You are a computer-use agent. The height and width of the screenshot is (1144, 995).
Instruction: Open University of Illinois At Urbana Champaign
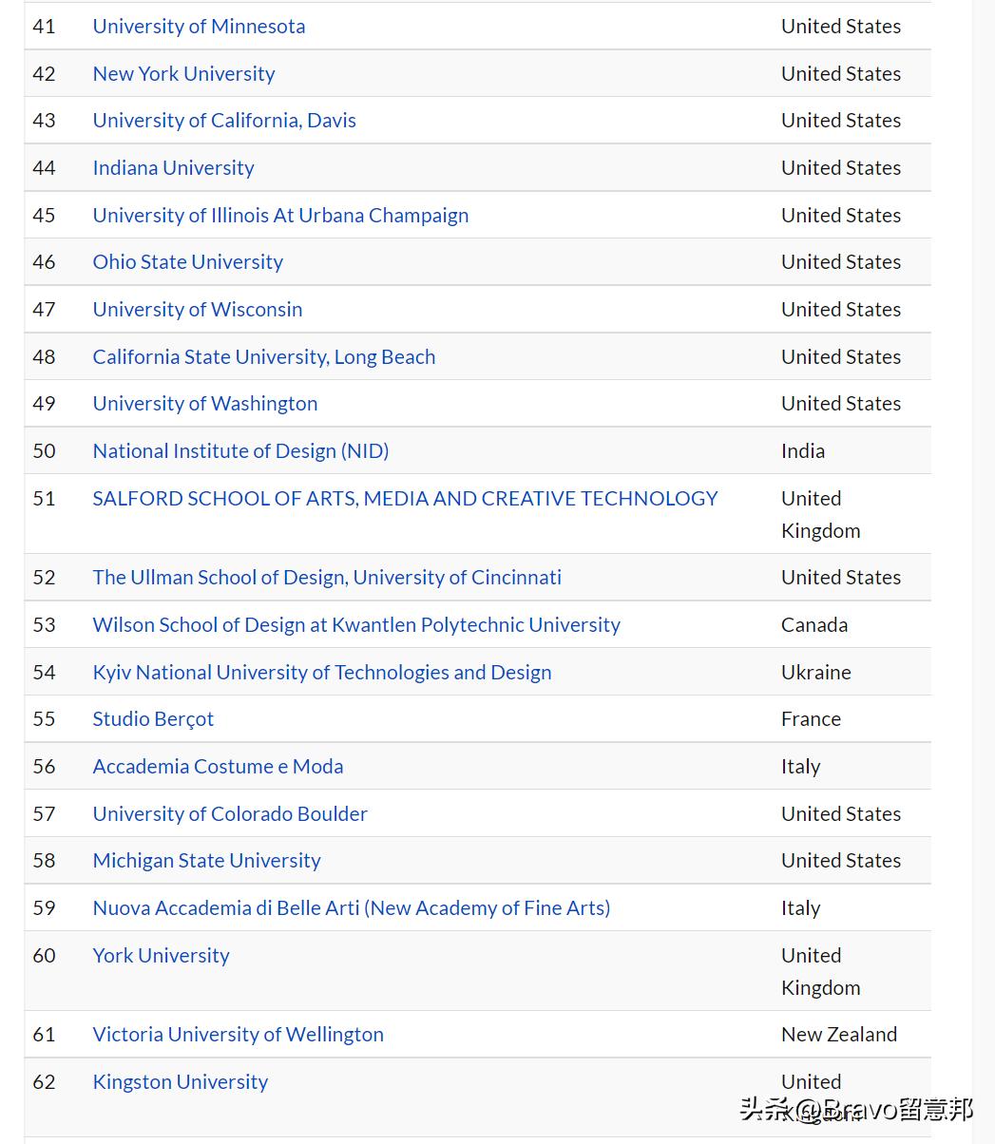pos(280,216)
